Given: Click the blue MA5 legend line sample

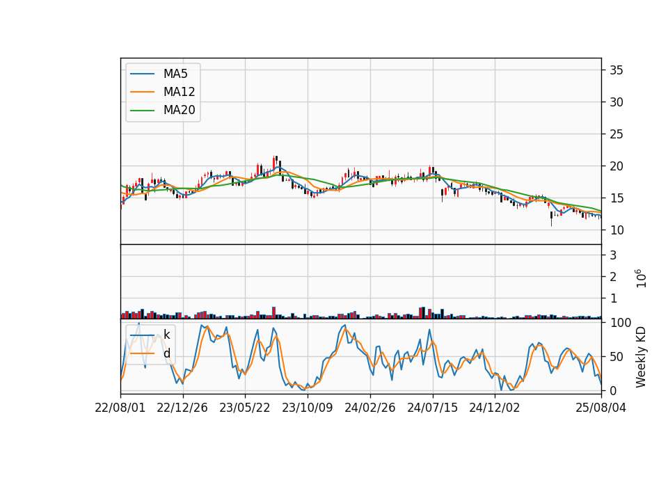Looking at the screenshot, I should click(142, 74).
